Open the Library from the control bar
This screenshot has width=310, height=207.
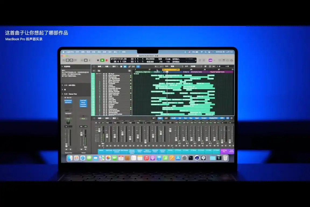(x=64, y=60)
